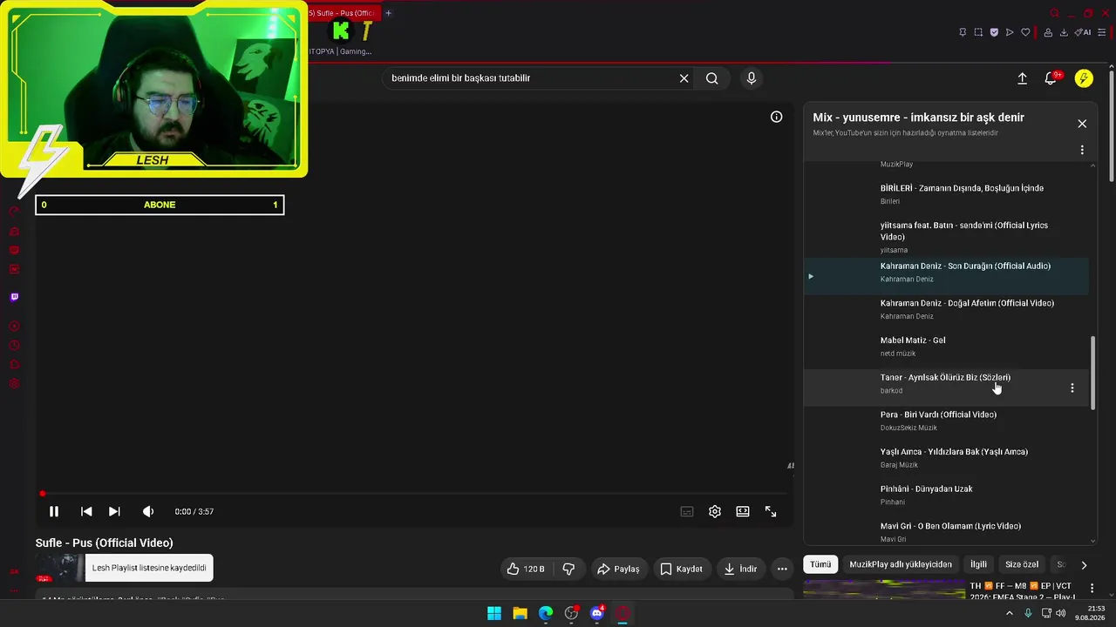
Task: Skip to the previous video
Action: click(x=86, y=511)
